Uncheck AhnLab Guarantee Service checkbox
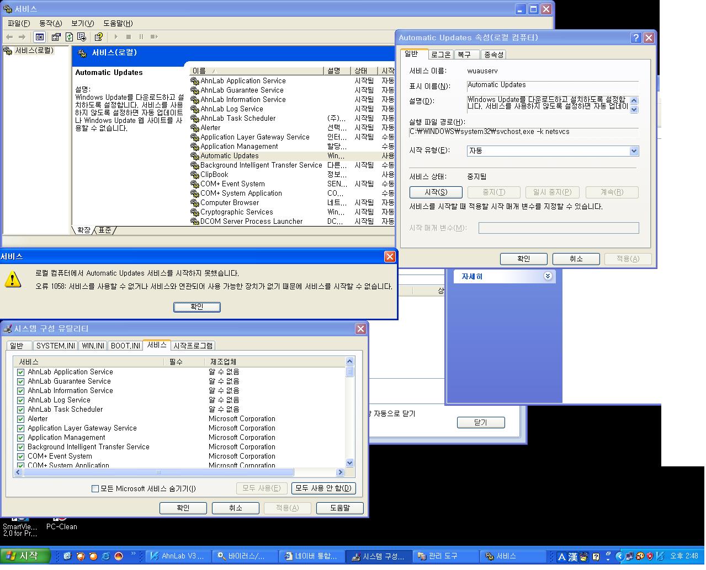 tap(21, 381)
